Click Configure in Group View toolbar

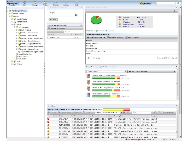pyautogui.click(x=142, y=72)
